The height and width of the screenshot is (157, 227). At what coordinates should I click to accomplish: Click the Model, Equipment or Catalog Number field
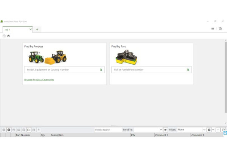coord(61,70)
